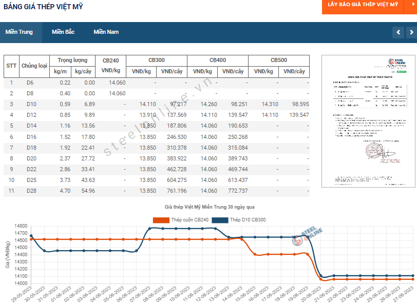The image size is (417, 306).
Task: Click the next arrow in the tab bar
Action: (x=411, y=32)
